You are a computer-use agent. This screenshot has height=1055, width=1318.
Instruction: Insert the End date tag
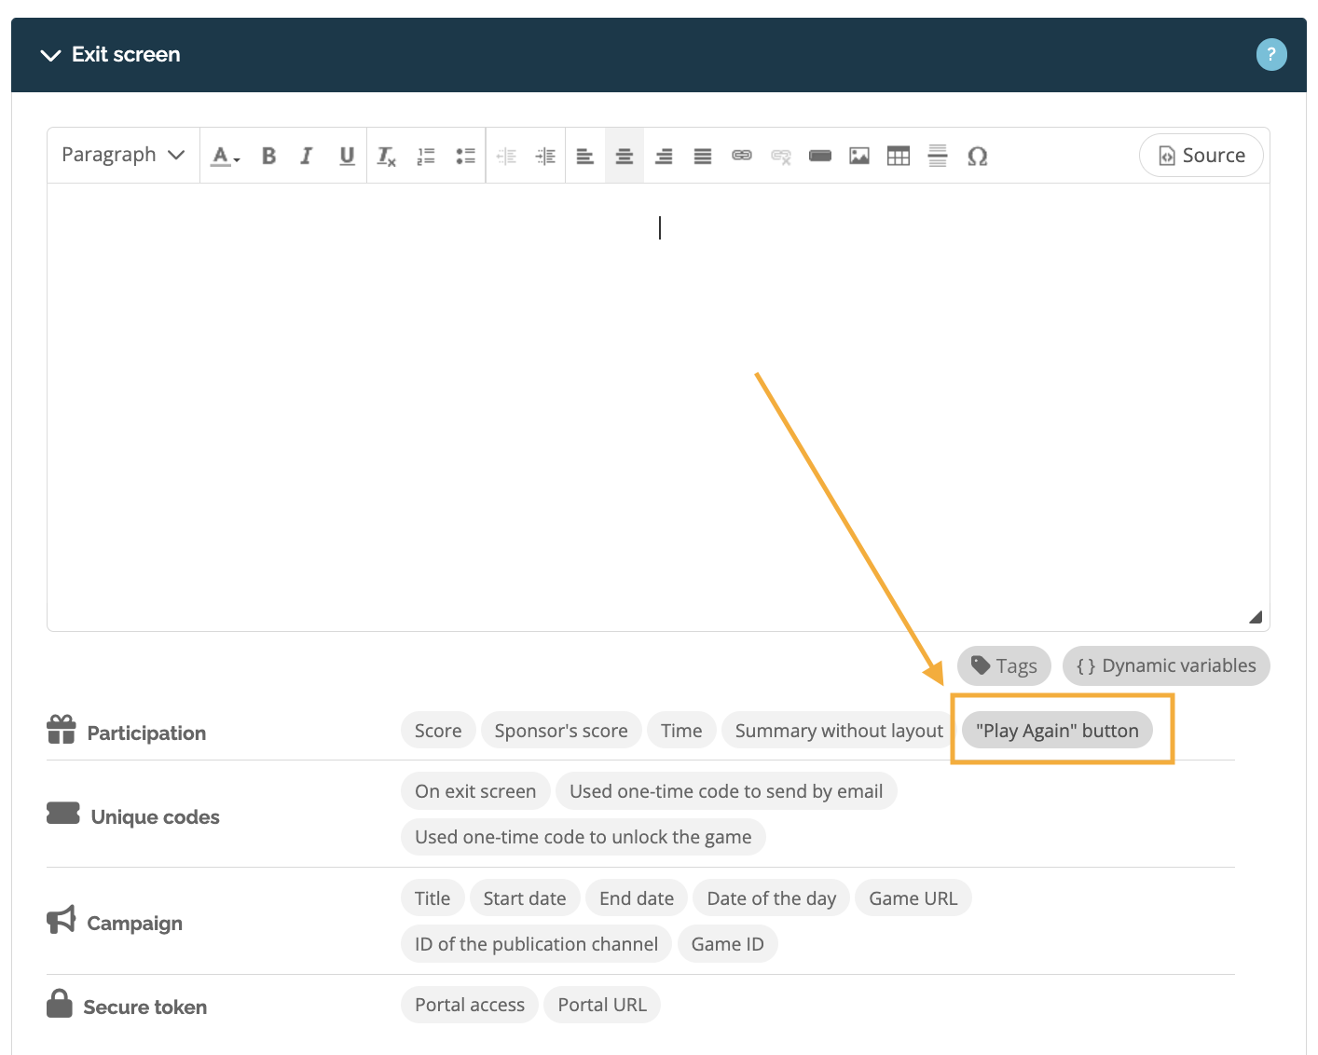pos(637,897)
